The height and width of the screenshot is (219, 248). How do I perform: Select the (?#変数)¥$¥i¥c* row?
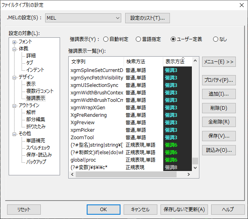pyautogui.click(x=131, y=167)
